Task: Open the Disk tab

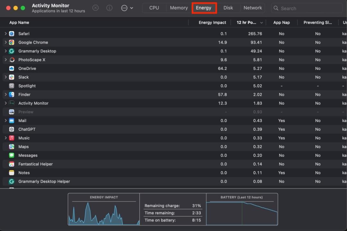Action: click(228, 7)
